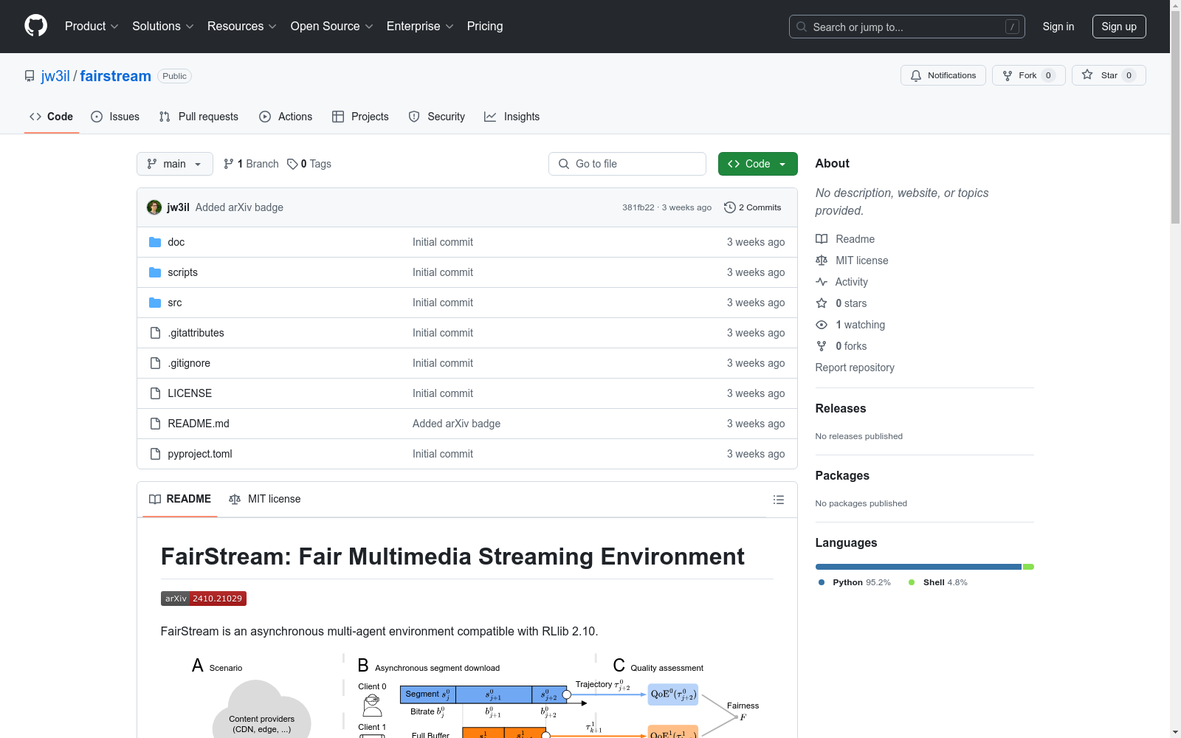Click the LICENSE file icon

pyautogui.click(x=155, y=393)
